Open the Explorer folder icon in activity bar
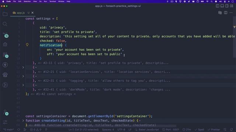Image resolution: width=236 pixels, height=132 pixels. point(5,14)
